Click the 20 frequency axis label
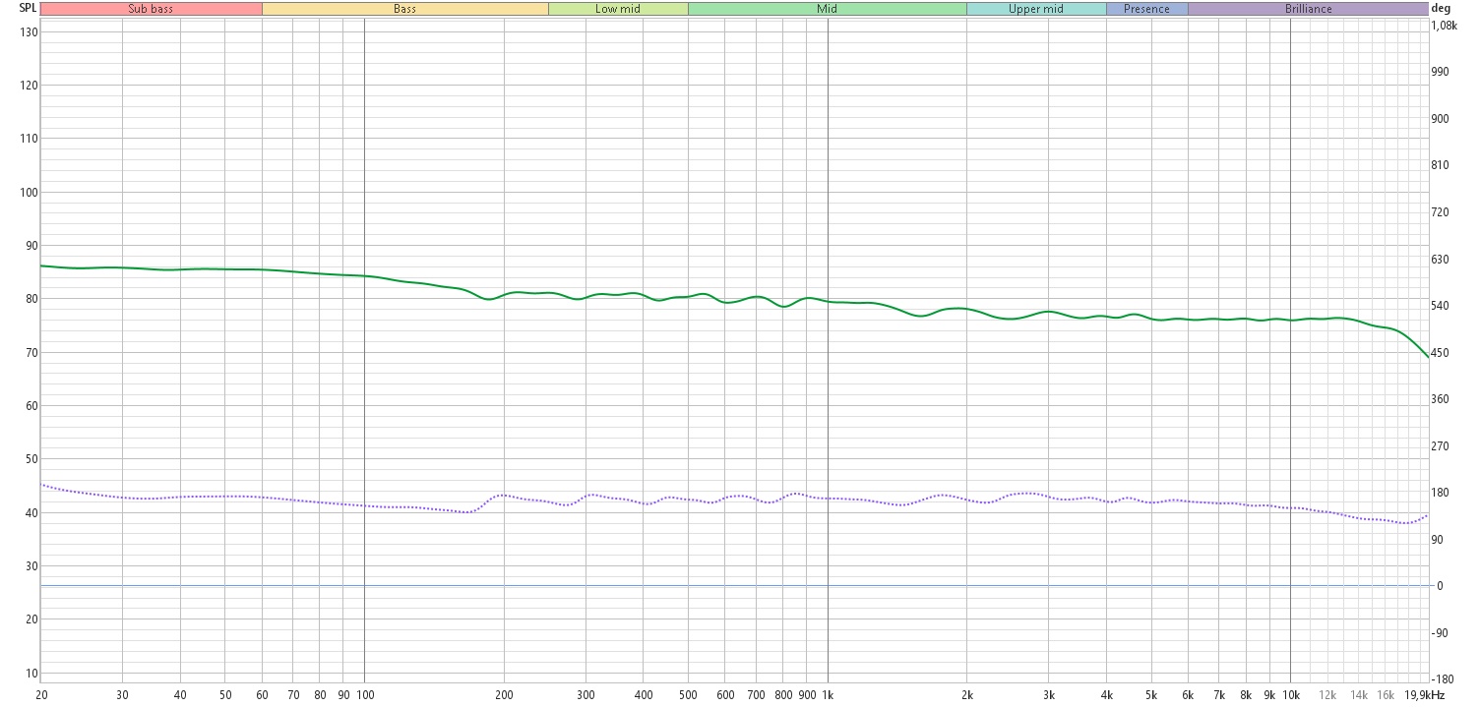 click(41, 695)
